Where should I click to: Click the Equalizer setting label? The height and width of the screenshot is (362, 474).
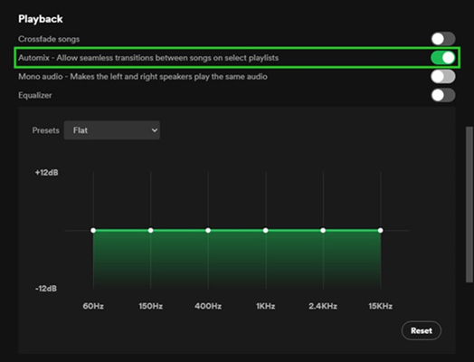click(35, 95)
